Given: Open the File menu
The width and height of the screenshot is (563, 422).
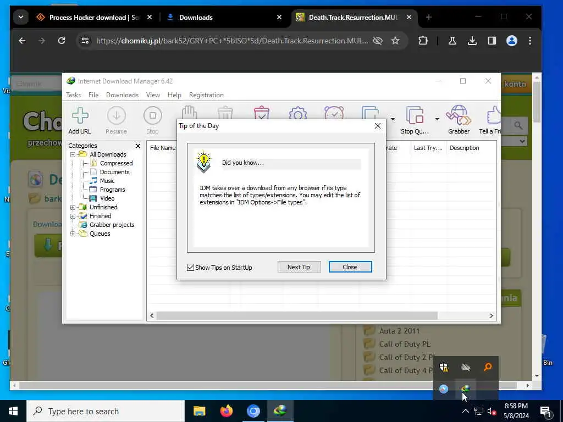Looking at the screenshot, I should (93, 95).
